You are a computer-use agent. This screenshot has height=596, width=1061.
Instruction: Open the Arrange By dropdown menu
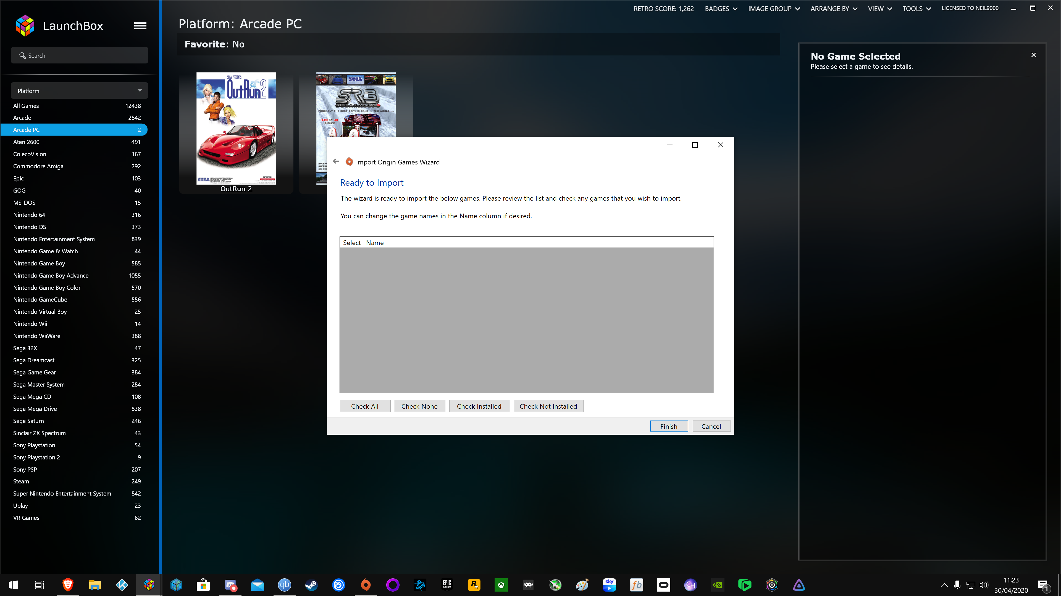(834, 9)
